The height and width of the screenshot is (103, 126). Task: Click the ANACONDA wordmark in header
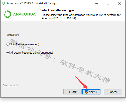pyautogui.click(x=24, y=14)
